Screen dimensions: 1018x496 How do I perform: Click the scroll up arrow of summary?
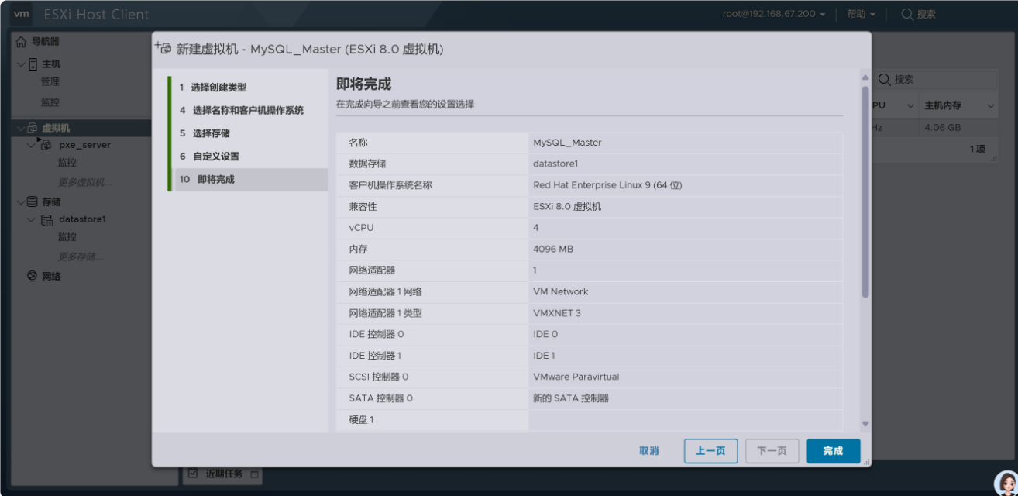pos(865,78)
